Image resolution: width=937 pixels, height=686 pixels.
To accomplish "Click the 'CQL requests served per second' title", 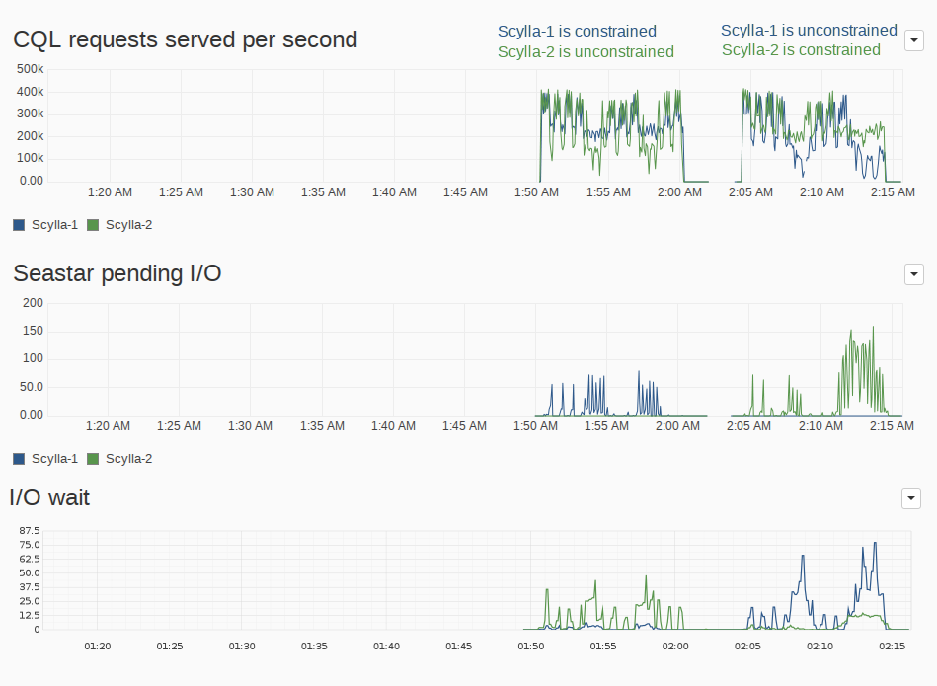I will pos(186,39).
